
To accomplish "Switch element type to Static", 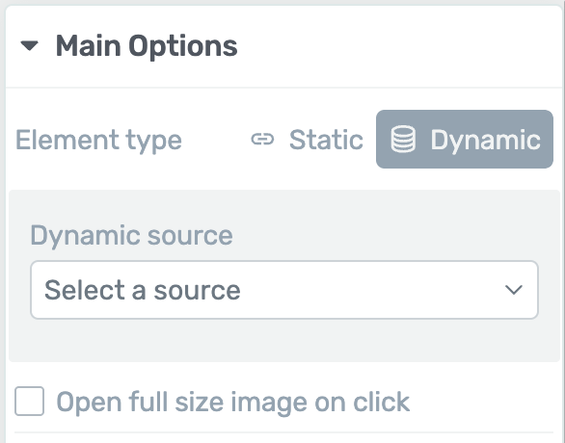I will tap(308, 140).
